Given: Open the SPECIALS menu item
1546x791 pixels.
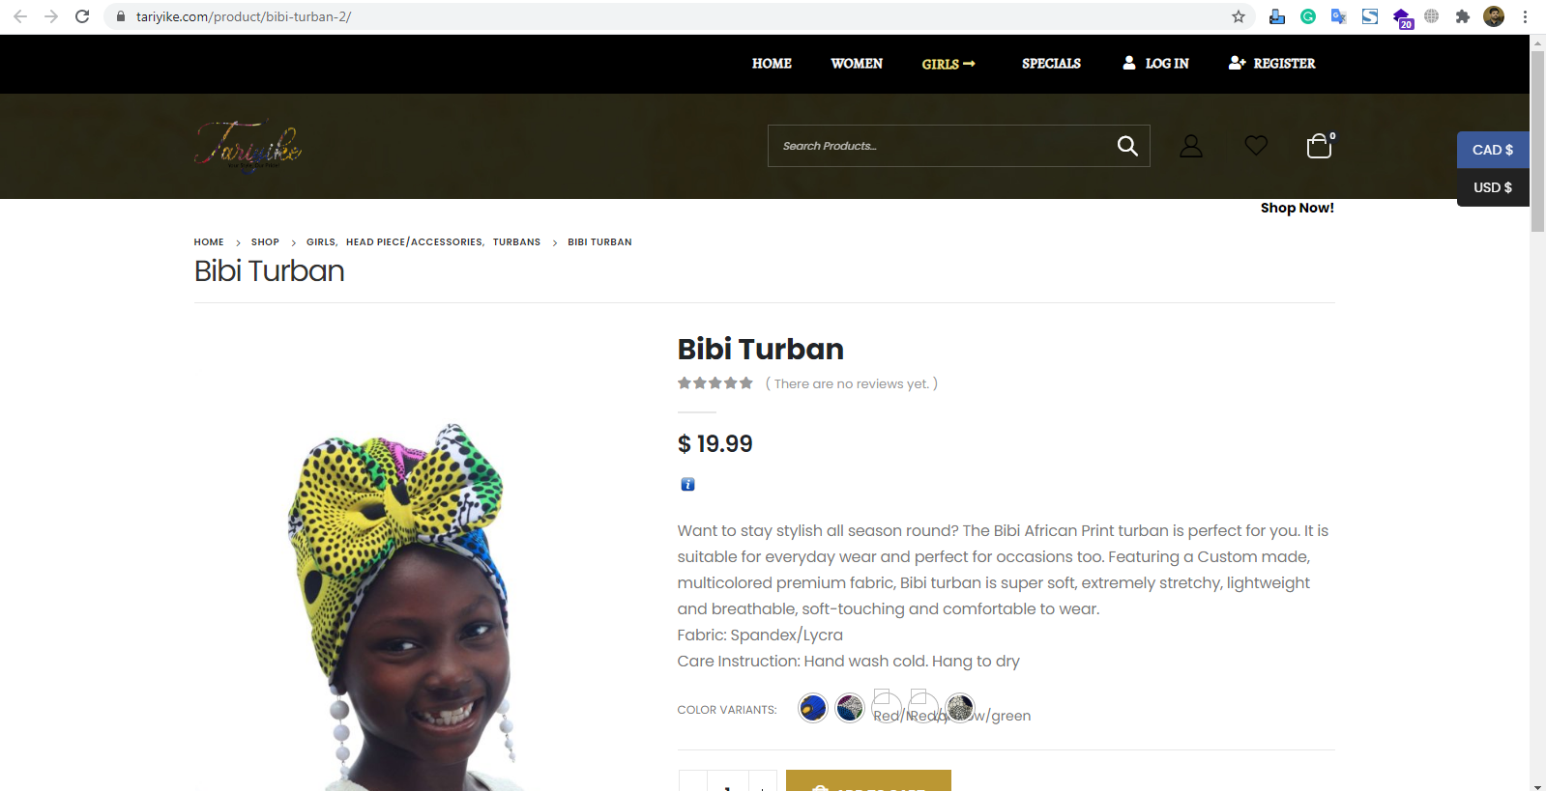Looking at the screenshot, I should pos(1051,64).
